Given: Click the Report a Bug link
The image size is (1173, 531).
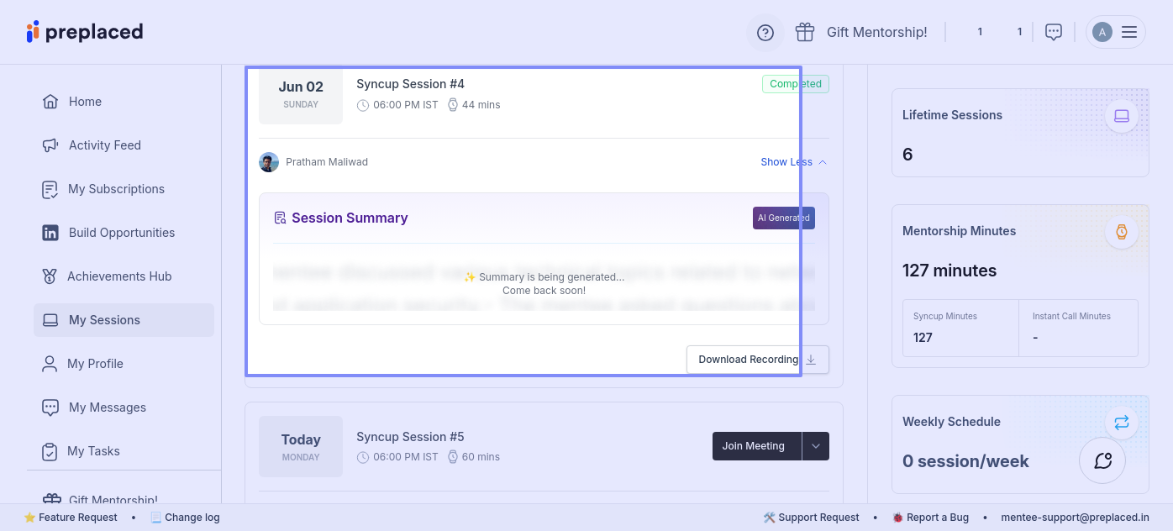Looking at the screenshot, I should coord(936,518).
